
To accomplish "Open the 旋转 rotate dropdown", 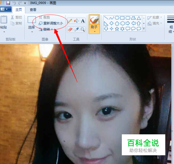I will tap(46, 29).
